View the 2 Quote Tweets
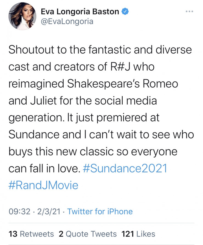This screenshot has width=203, height=245. tap(88, 234)
